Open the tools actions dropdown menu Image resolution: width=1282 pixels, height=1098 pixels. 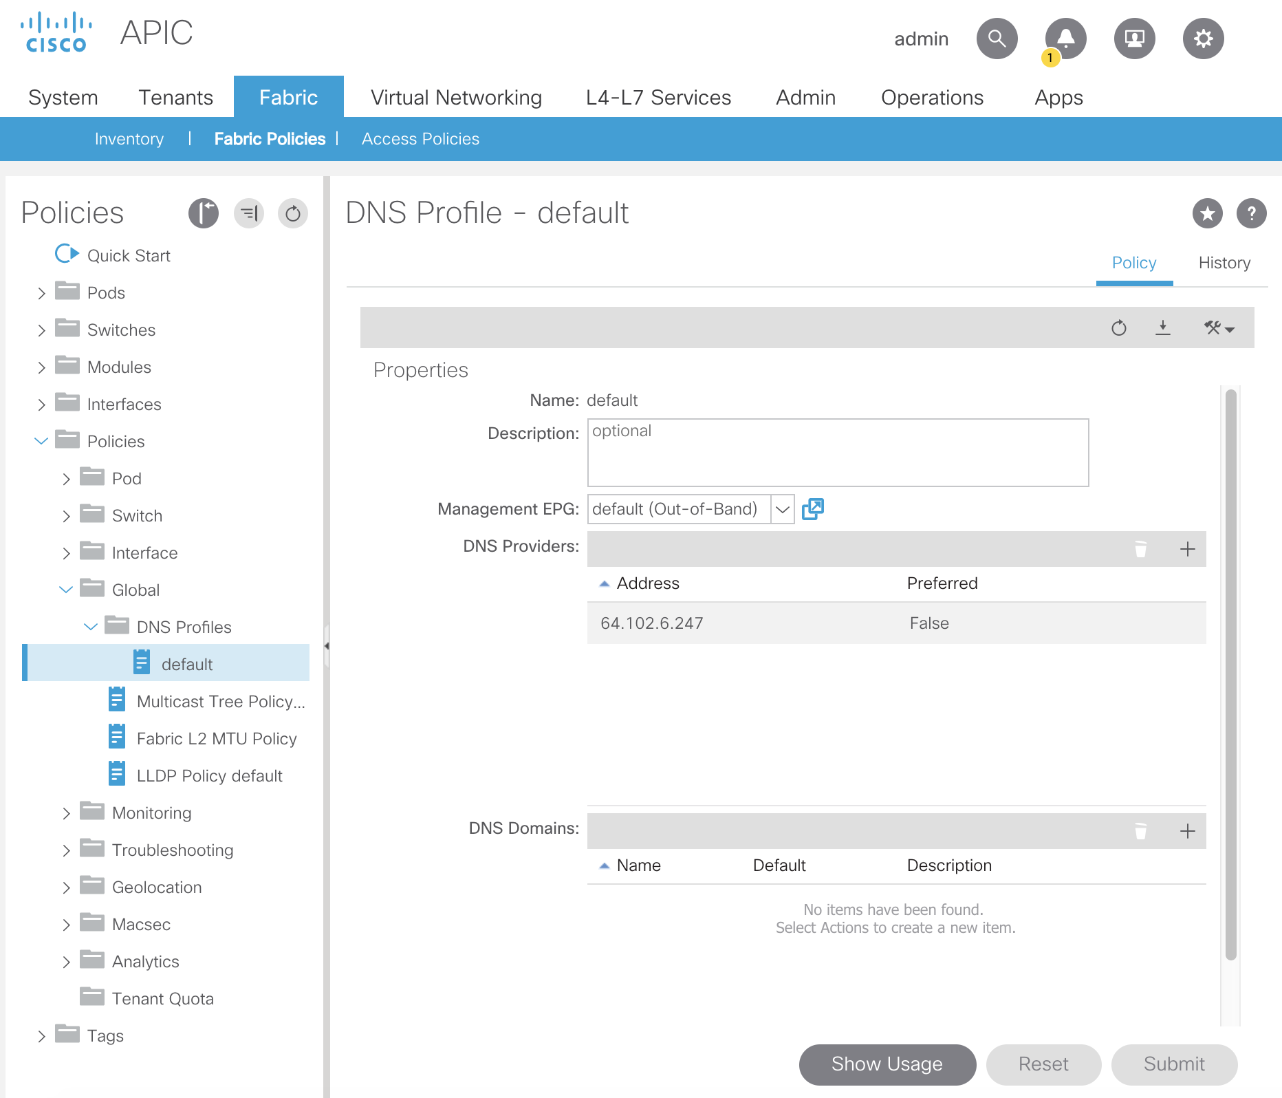[1218, 327]
